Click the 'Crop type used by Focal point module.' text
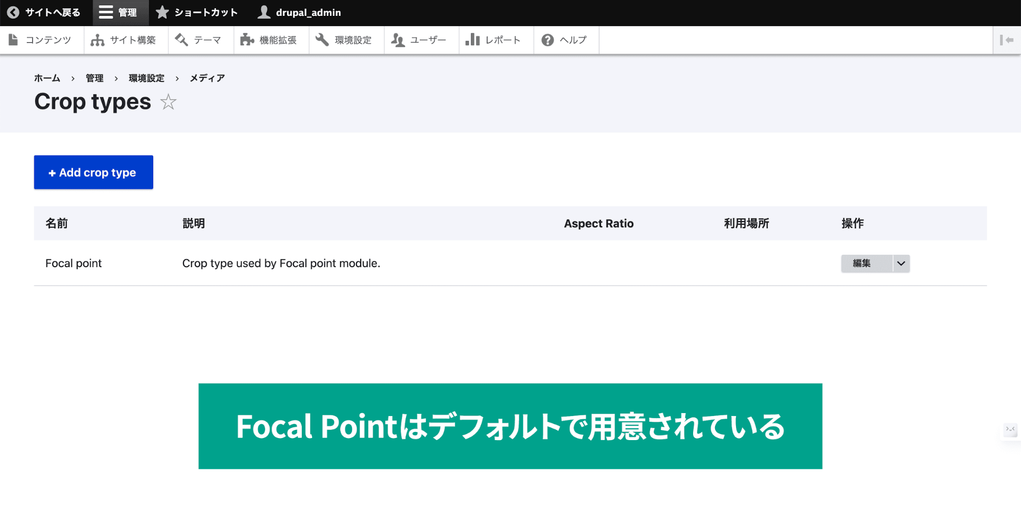The height and width of the screenshot is (532, 1021). (x=281, y=263)
